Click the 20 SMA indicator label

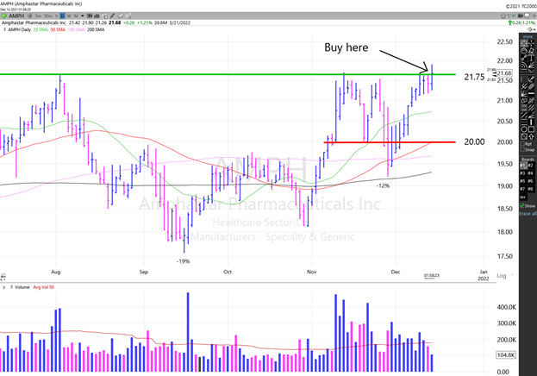coord(41,29)
